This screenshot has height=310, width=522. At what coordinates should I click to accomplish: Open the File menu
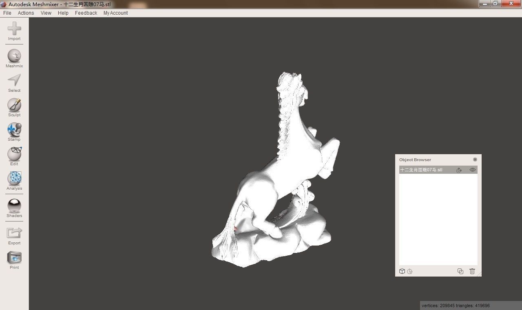pyautogui.click(x=7, y=13)
